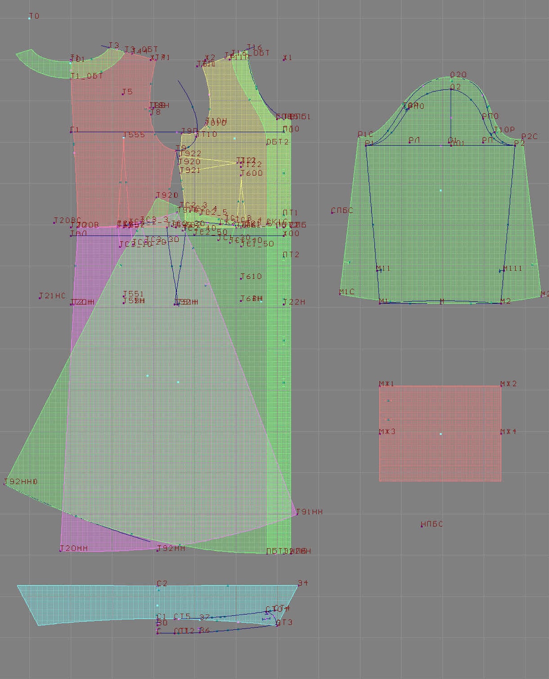Click the T0 point marker

tap(30, 18)
